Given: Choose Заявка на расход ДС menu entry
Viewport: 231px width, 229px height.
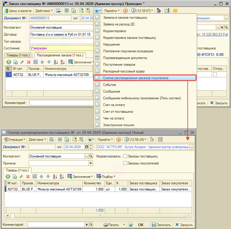Looking at the screenshot, I should click(x=119, y=24).
